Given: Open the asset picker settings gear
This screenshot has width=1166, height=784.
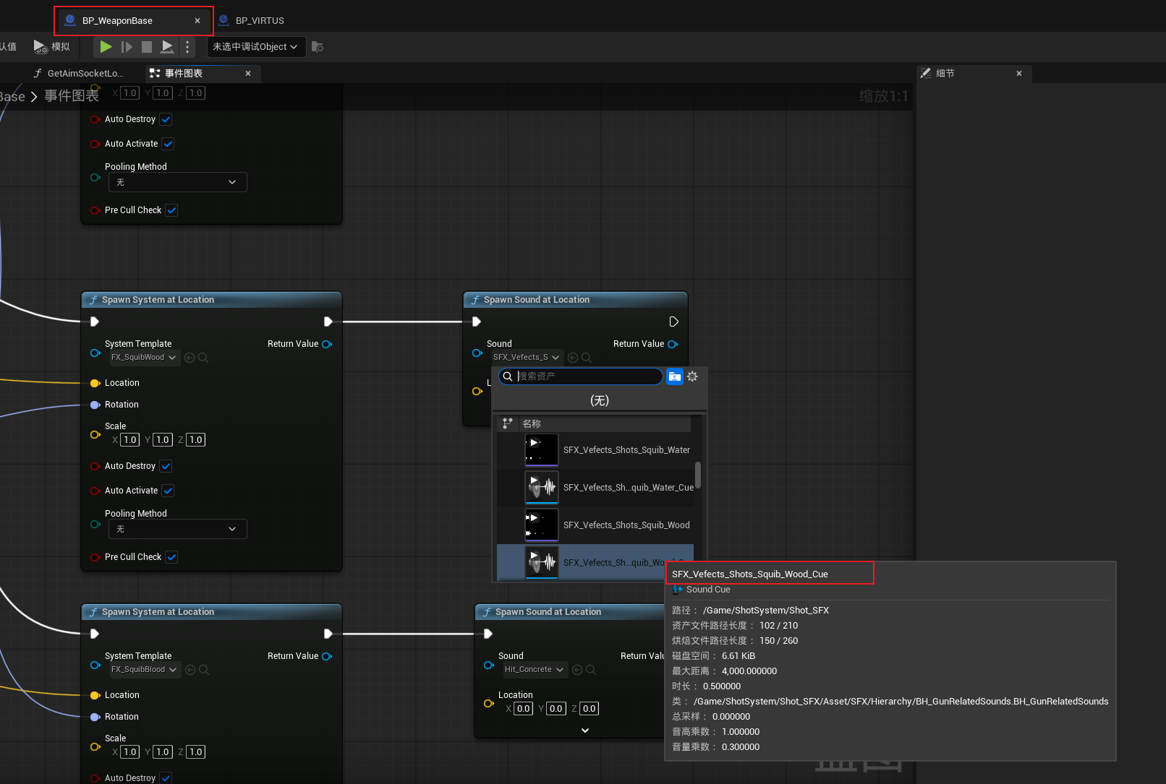Looking at the screenshot, I should click(x=692, y=376).
